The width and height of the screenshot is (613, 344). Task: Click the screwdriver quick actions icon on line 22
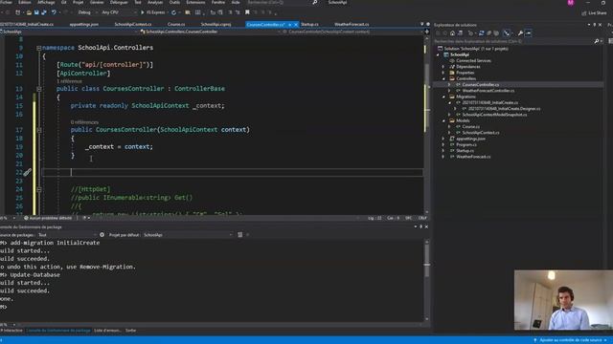27,172
